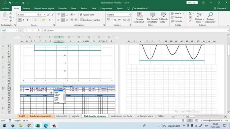The width and height of the screenshot is (230, 129).
Task: Click the zoom slider handle
Action: pos(210,120)
